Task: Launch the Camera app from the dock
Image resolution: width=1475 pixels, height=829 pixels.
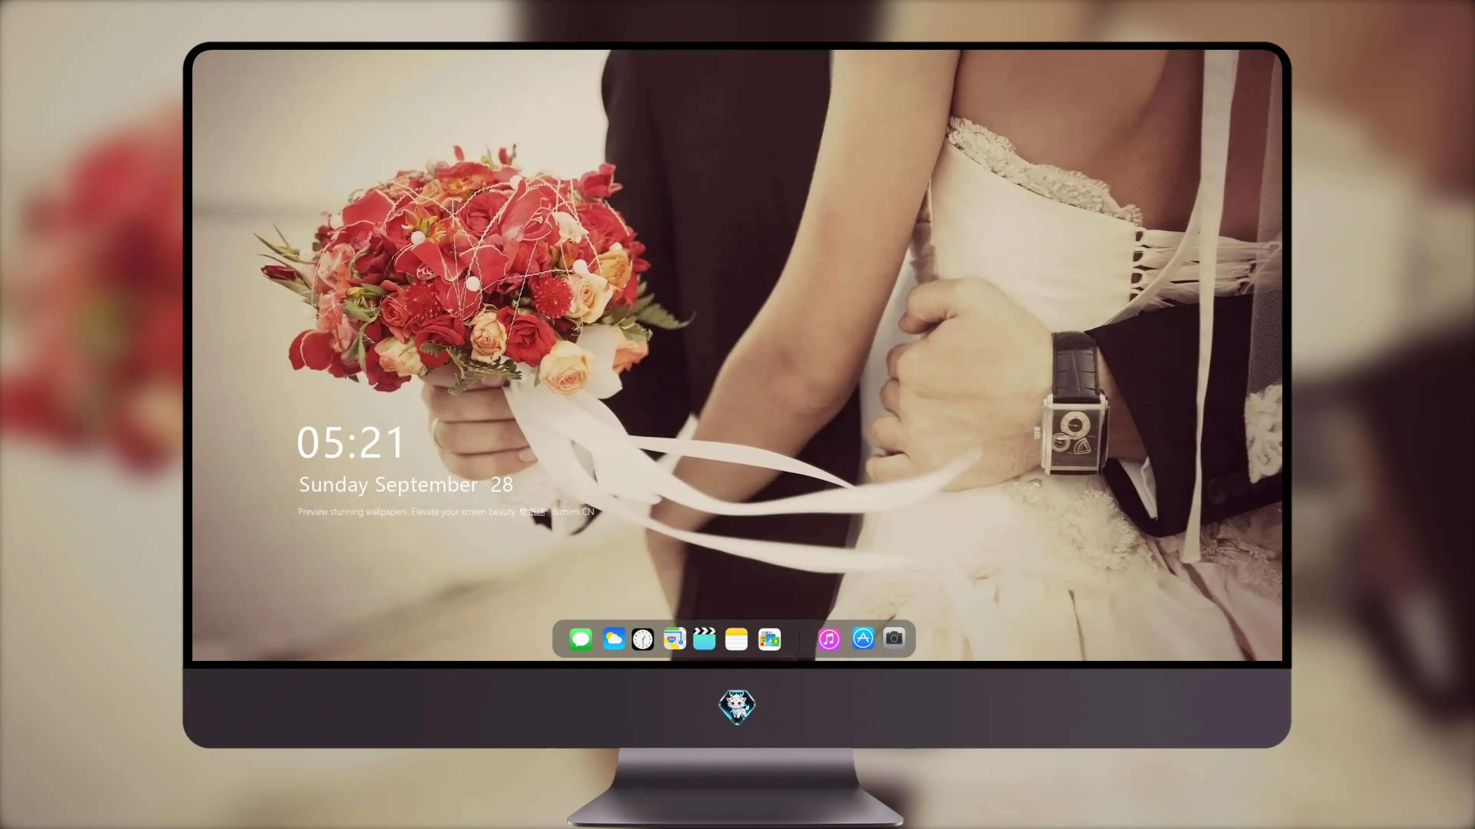Action: (x=894, y=638)
